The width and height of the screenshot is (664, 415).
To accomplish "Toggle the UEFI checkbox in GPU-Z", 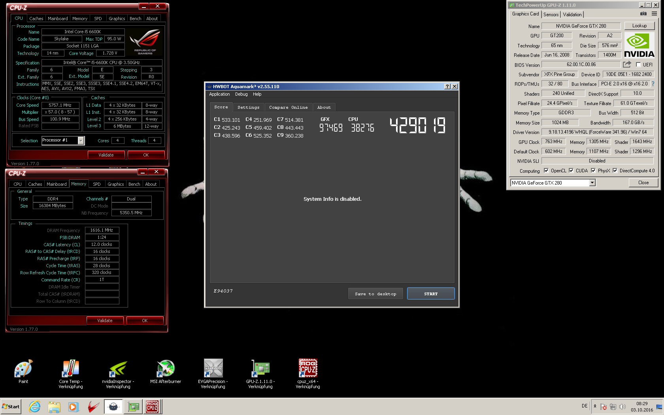I will [x=638, y=65].
